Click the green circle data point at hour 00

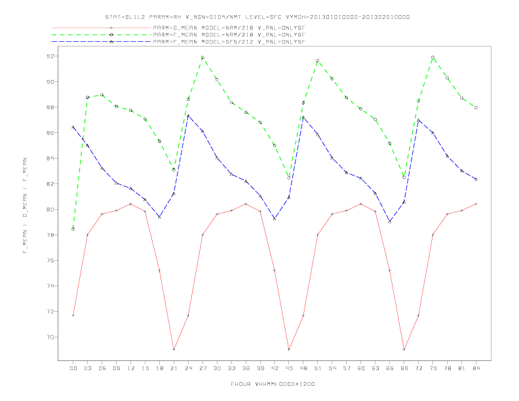click(x=73, y=229)
